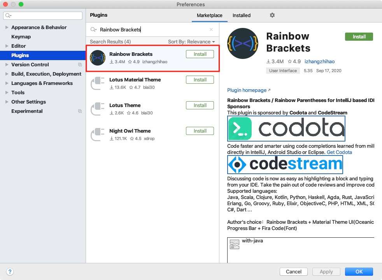Screen dimensions: 382x280
Task: Expand Languages & Frameworks group
Action: tap(7, 83)
